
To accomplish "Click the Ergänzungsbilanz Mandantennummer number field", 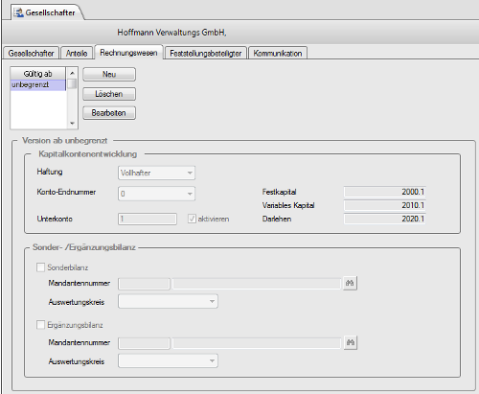I will coord(144,343).
